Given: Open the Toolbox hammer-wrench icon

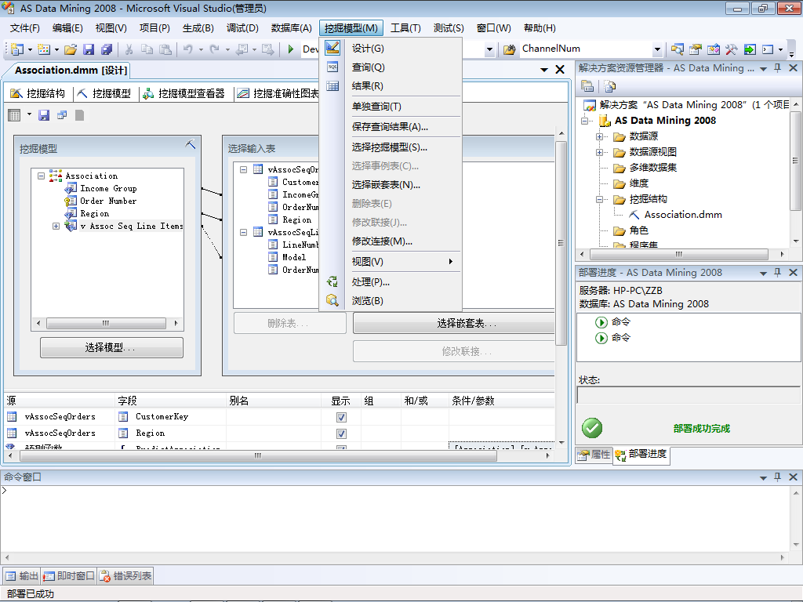Looking at the screenshot, I should click(732, 49).
